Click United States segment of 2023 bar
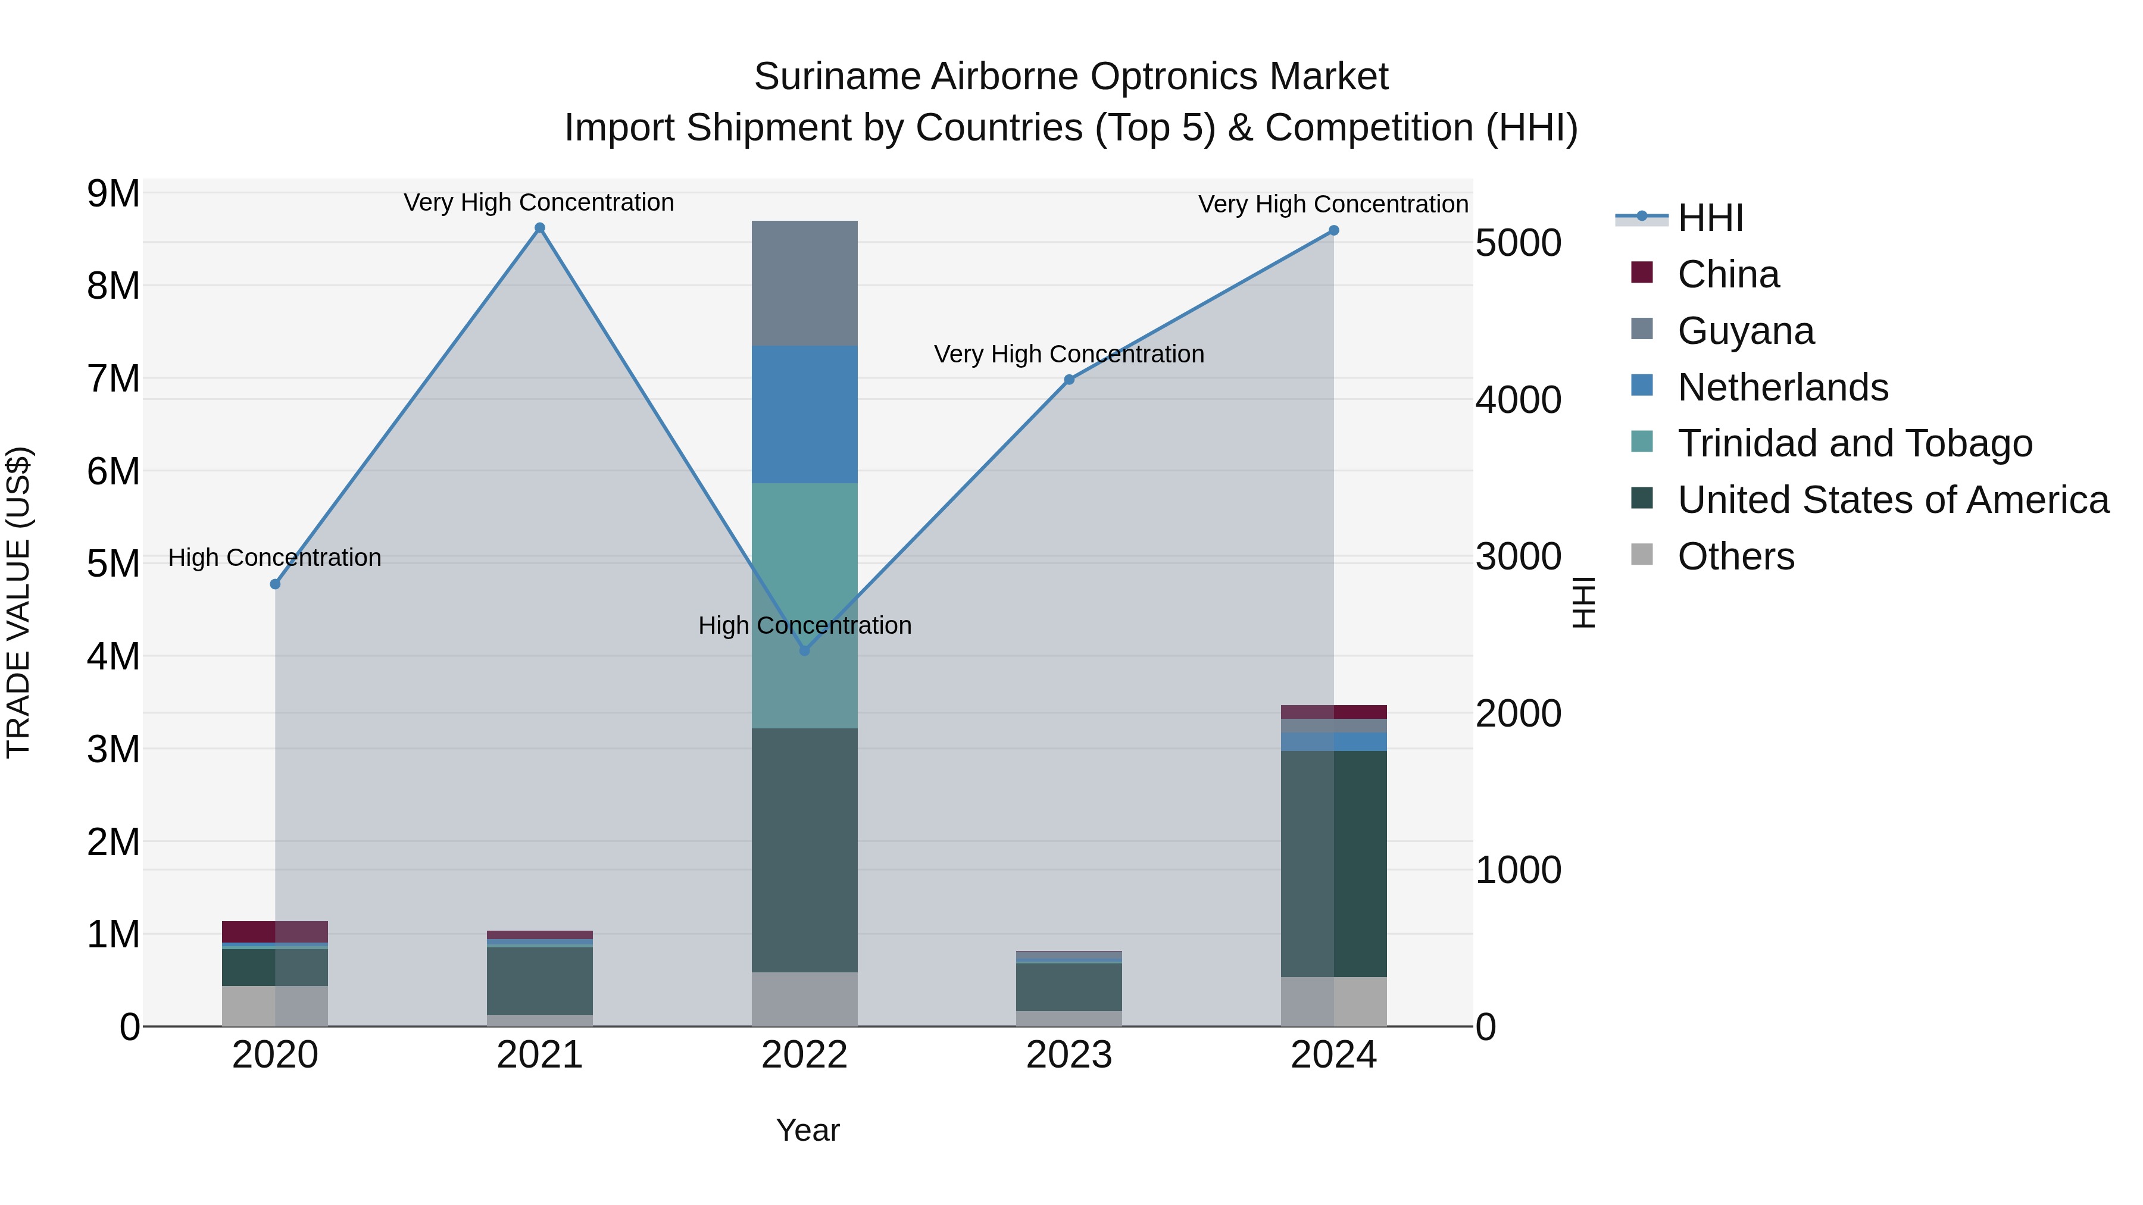Image resolution: width=2143 pixels, height=1205 pixels. click(1069, 987)
